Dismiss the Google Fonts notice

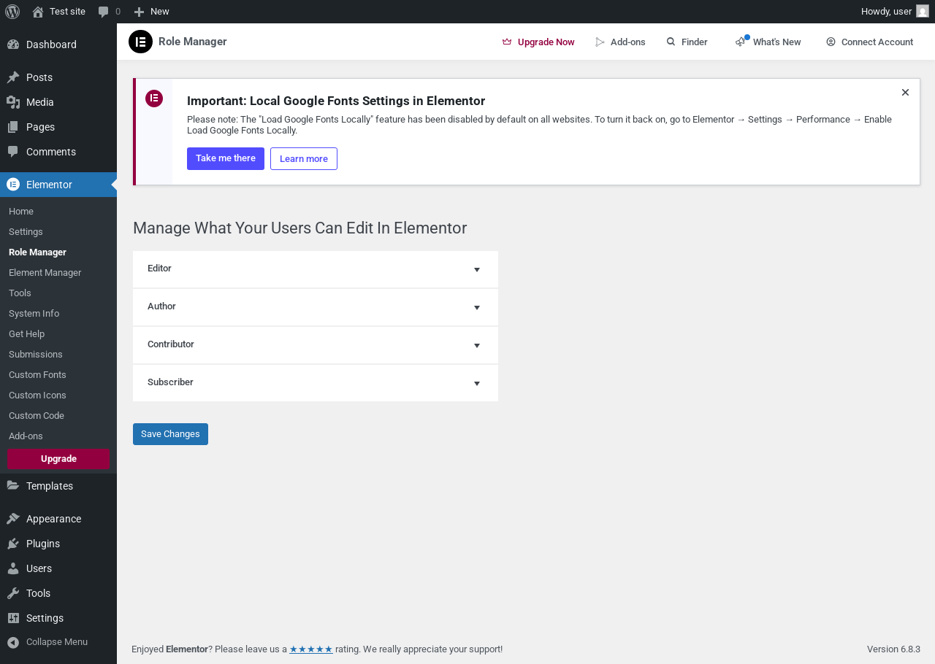coord(905,92)
